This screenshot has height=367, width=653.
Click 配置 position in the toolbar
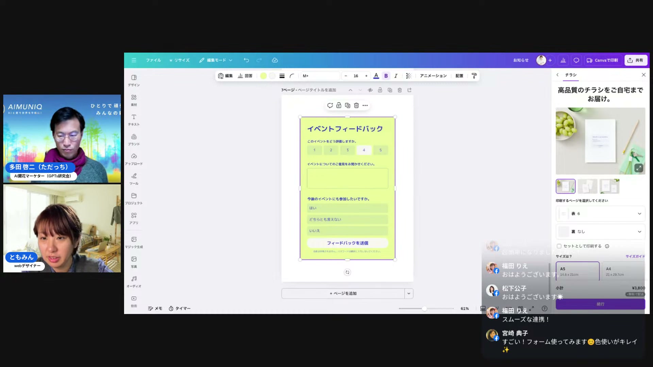coord(459,76)
